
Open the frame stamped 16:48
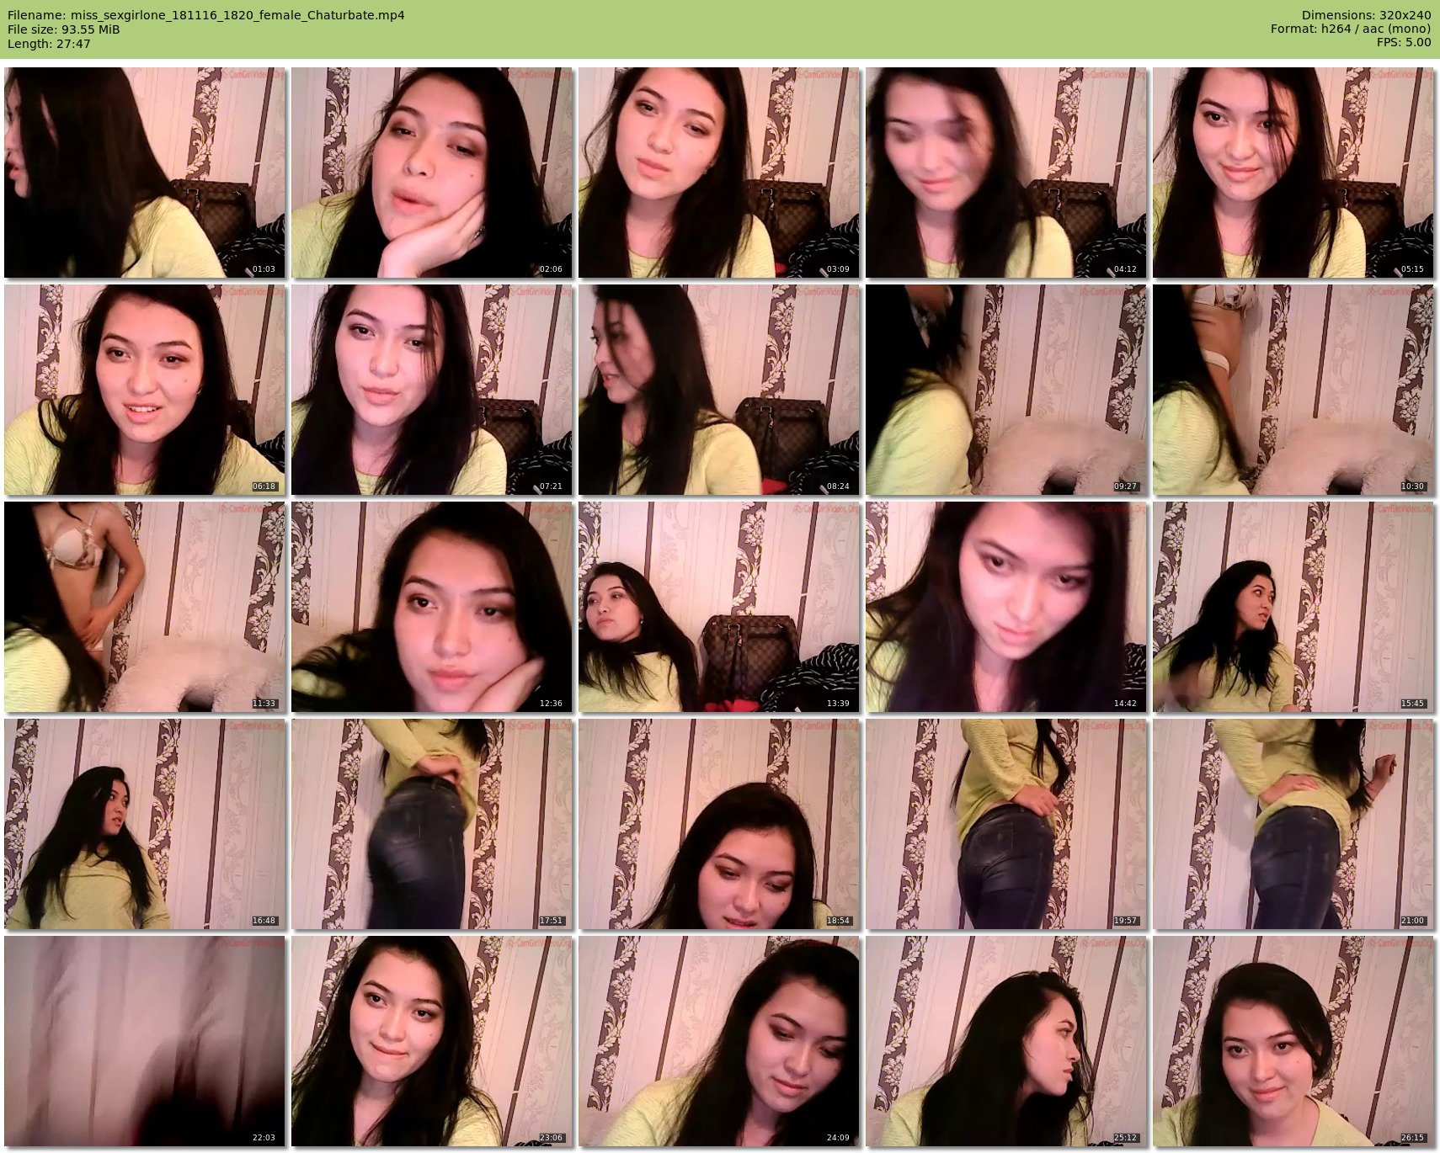click(145, 824)
